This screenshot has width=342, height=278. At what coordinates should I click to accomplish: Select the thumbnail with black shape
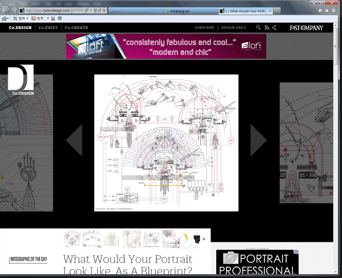coord(196,239)
